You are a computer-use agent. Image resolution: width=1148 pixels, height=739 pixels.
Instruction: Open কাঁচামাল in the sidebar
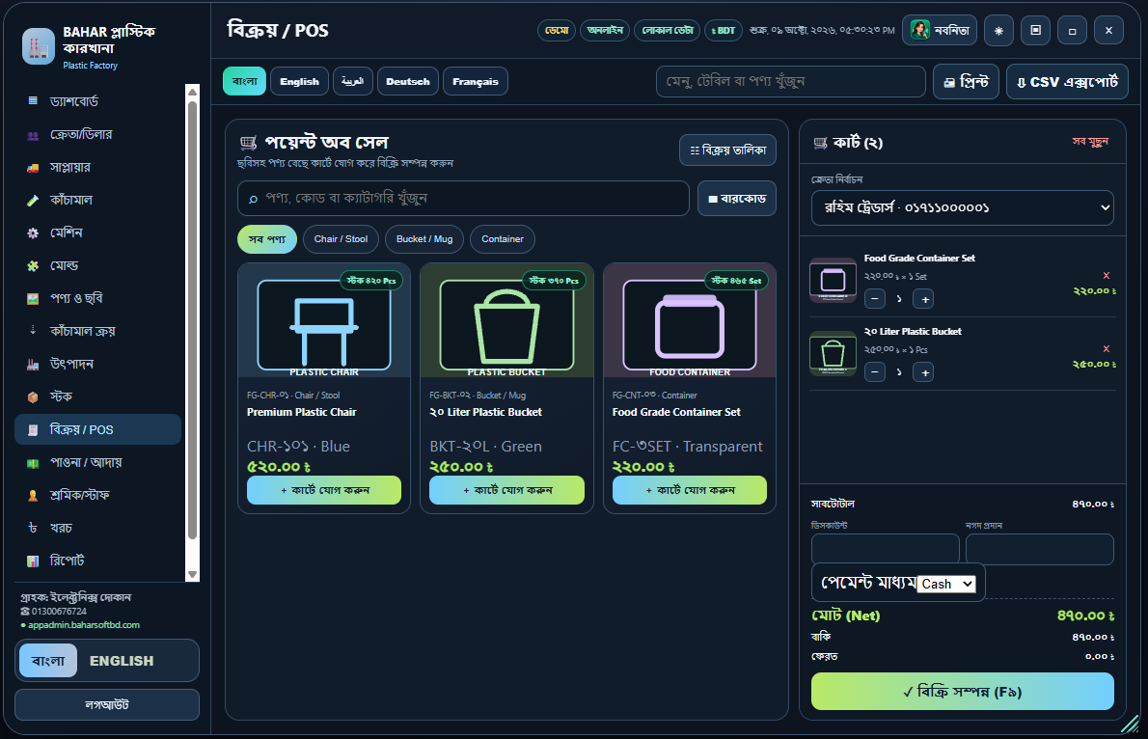[x=97, y=200]
